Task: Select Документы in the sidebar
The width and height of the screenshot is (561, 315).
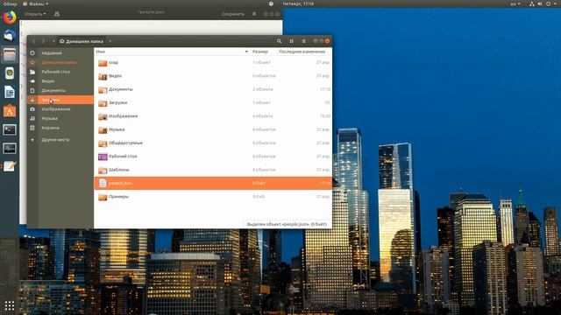Action: tap(60, 90)
